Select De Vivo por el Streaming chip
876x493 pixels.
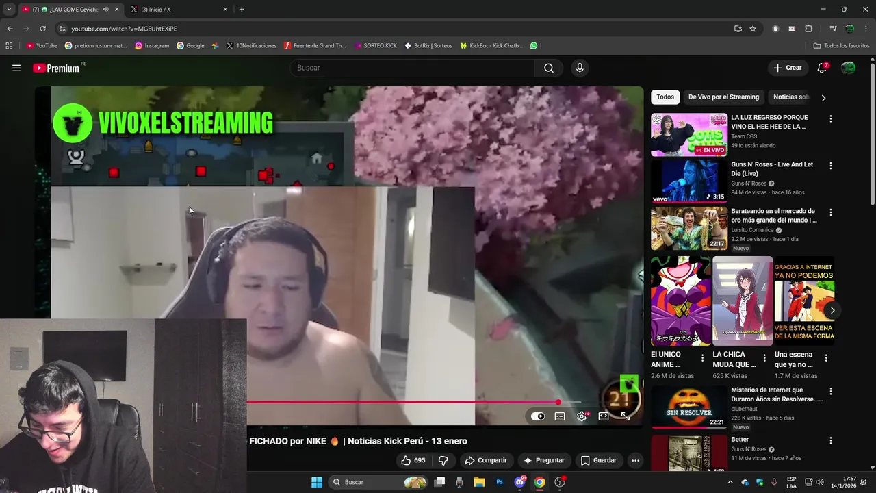(x=723, y=97)
